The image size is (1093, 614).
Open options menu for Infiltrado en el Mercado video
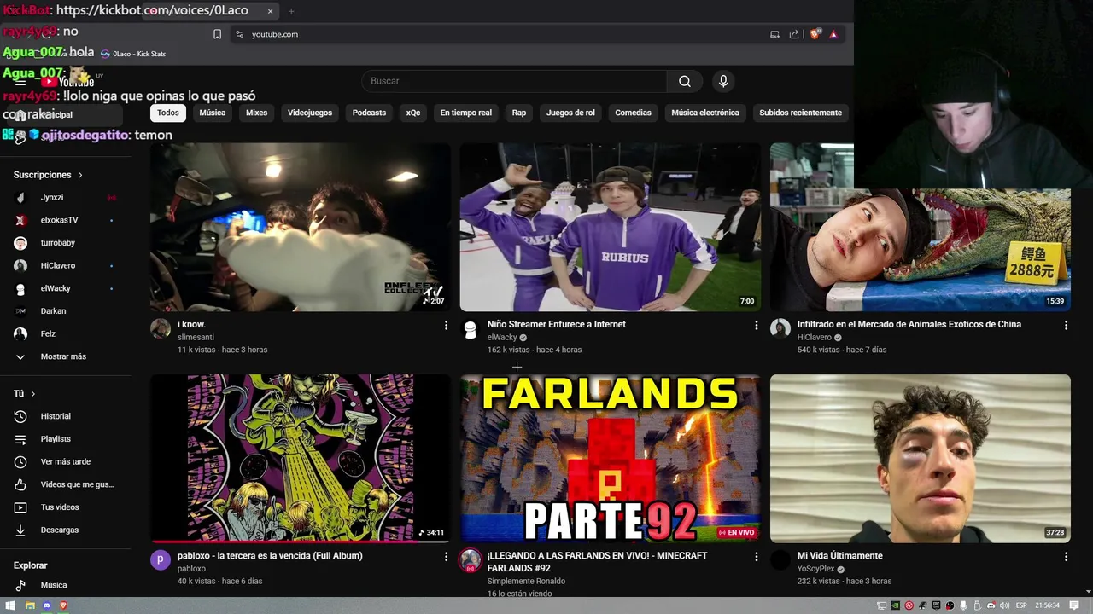[x=1066, y=325]
